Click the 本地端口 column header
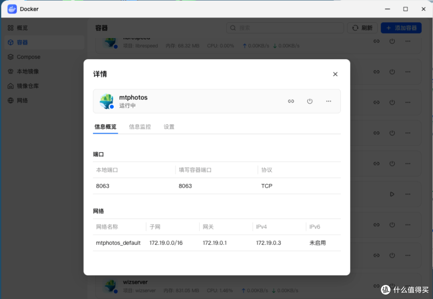Screen dimensions: 433x299 click(107, 170)
